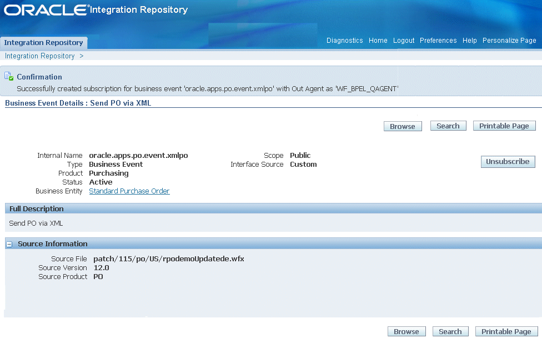
Task: Click the Source Version value 12.0
Action: click(101, 268)
